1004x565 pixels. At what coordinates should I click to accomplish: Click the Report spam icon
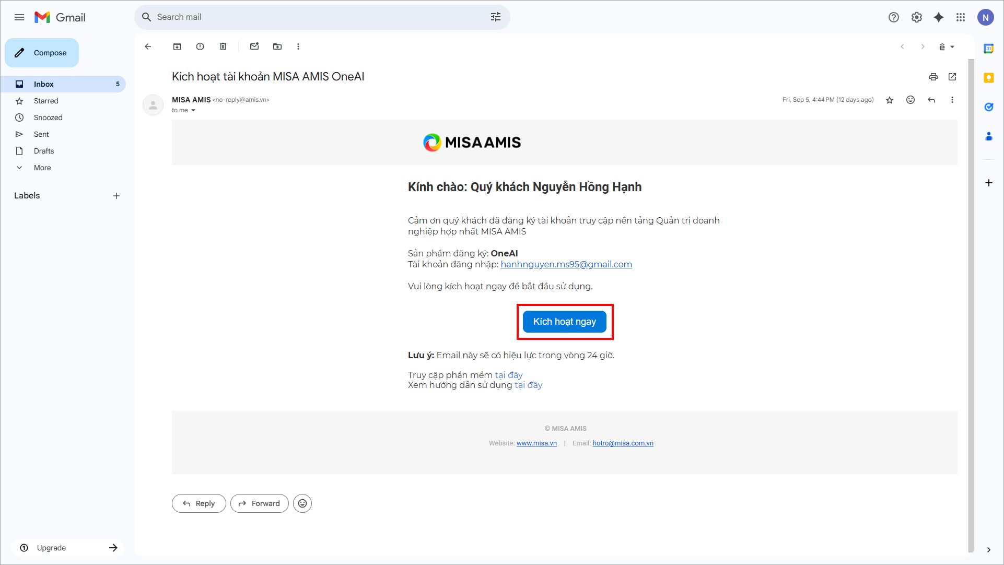tap(200, 46)
